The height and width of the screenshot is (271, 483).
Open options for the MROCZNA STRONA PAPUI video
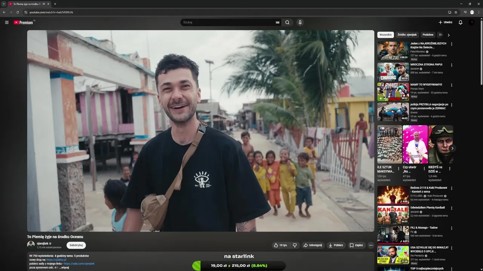(x=452, y=65)
